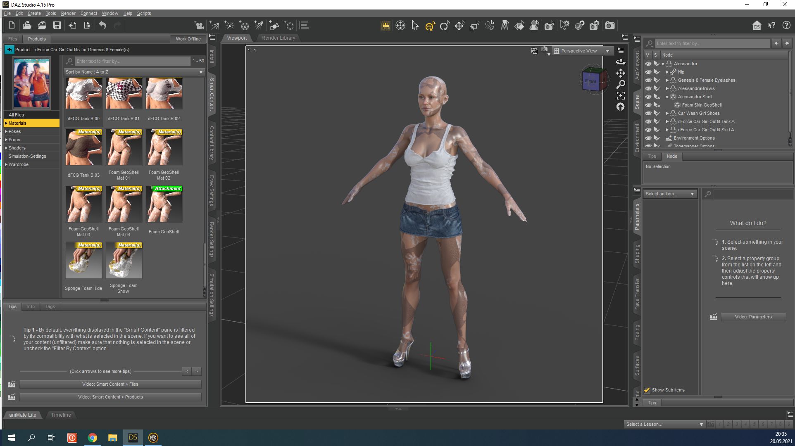Click the Render camera icon
This screenshot has width=795, height=446.
click(609, 26)
